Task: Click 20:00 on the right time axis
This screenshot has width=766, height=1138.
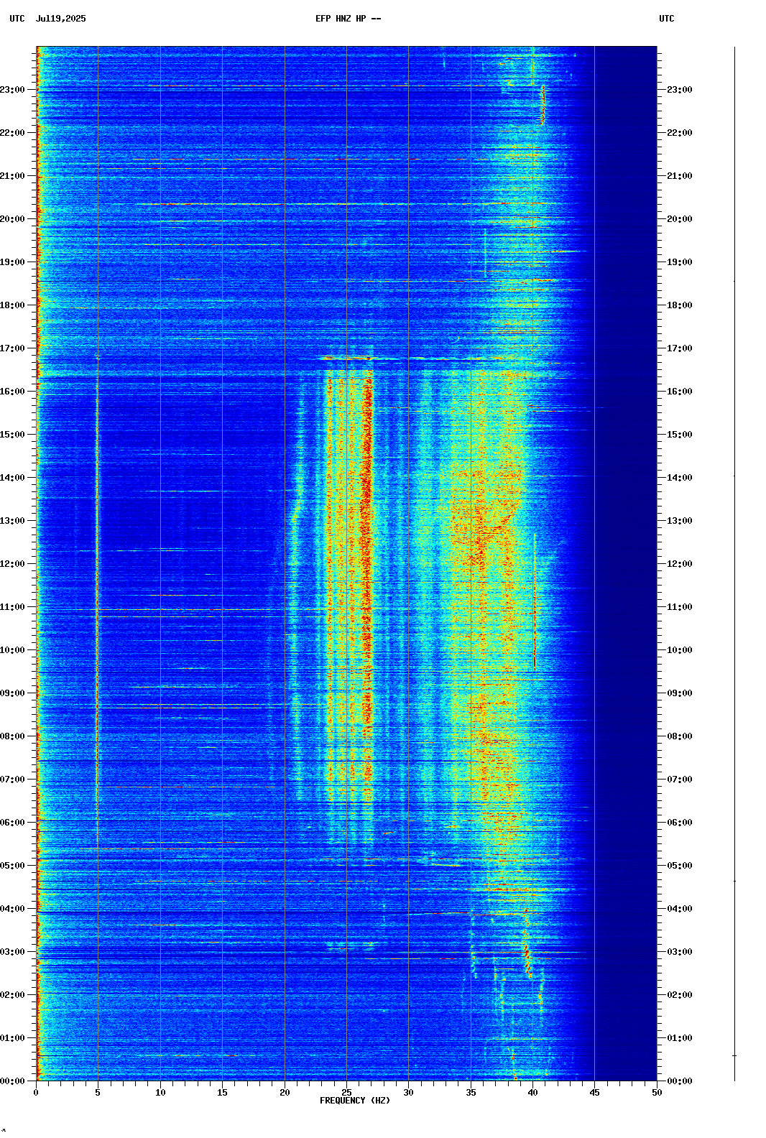Action: (680, 219)
